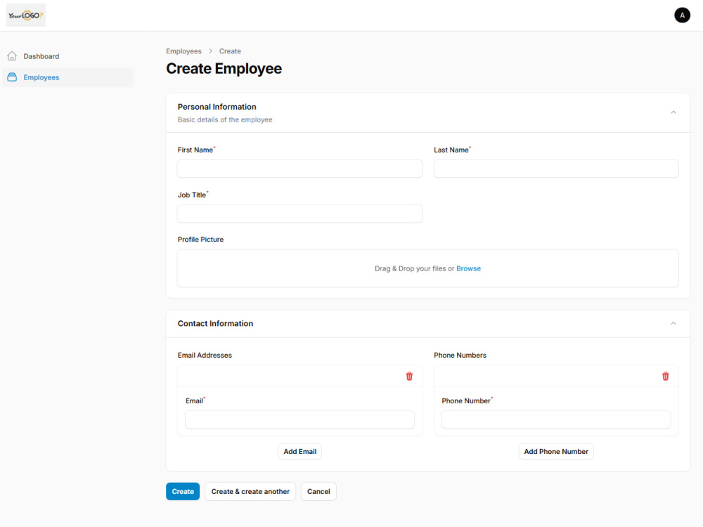Focus the Last Name field
The image size is (703, 527).
tap(556, 169)
